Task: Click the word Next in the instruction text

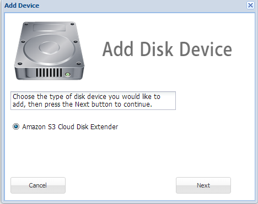Action: click(x=82, y=104)
